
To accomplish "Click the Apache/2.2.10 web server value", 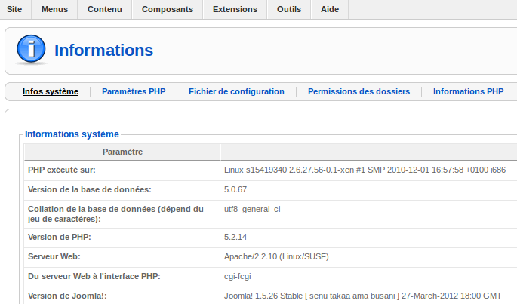I will (276, 256).
